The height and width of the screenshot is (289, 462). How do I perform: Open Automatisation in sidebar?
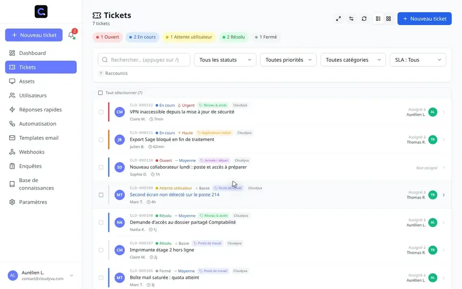(41, 124)
